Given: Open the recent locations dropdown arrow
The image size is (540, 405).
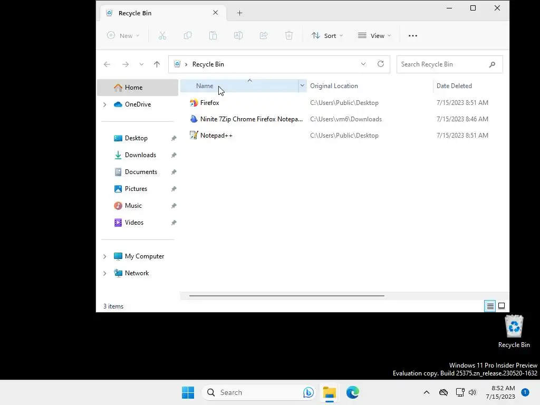Looking at the screenshot, I should click(141, 64).
